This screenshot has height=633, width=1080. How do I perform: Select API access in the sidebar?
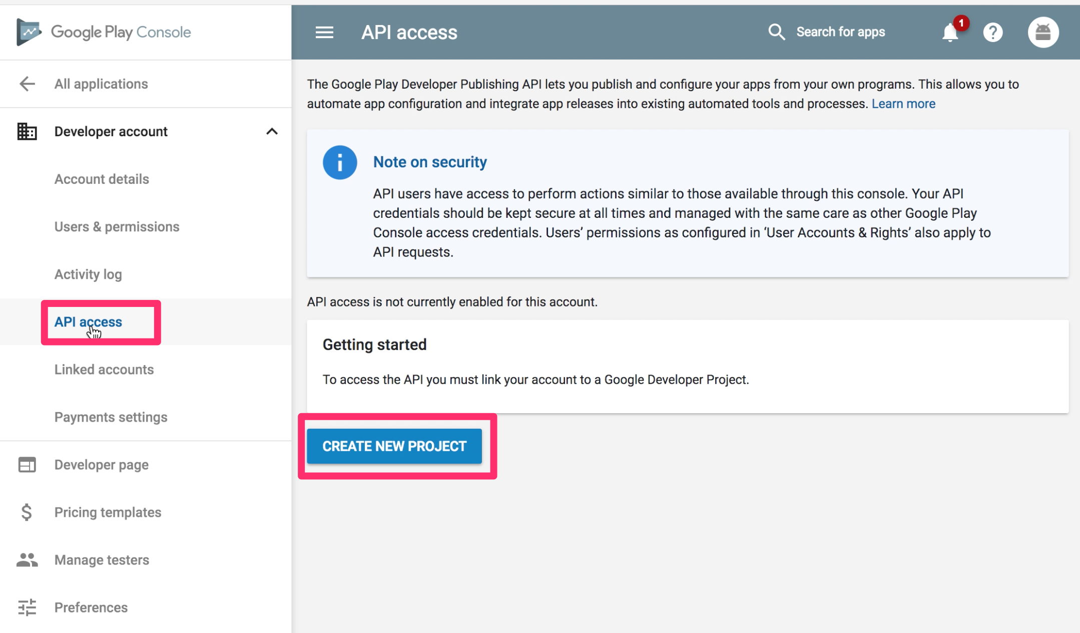coord(88,322)
